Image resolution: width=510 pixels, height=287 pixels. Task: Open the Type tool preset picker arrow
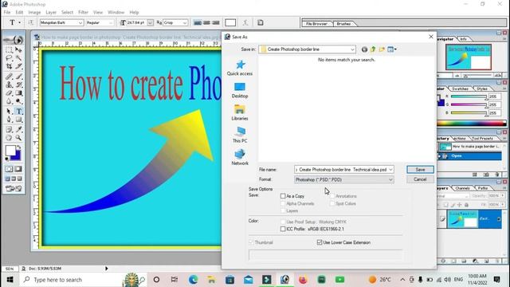coord(19,22)
